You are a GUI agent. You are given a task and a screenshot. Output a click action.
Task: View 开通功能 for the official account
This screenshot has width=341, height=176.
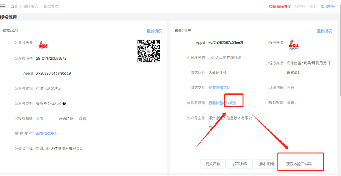click(x=82, y=119)
